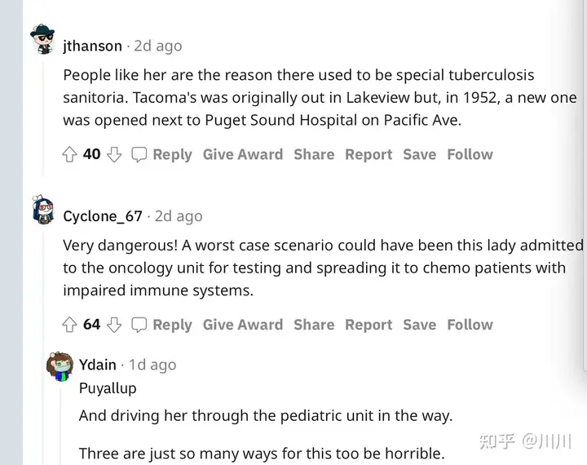
Task: Give Award to jthanson's comment
Action: coord(243,154)
